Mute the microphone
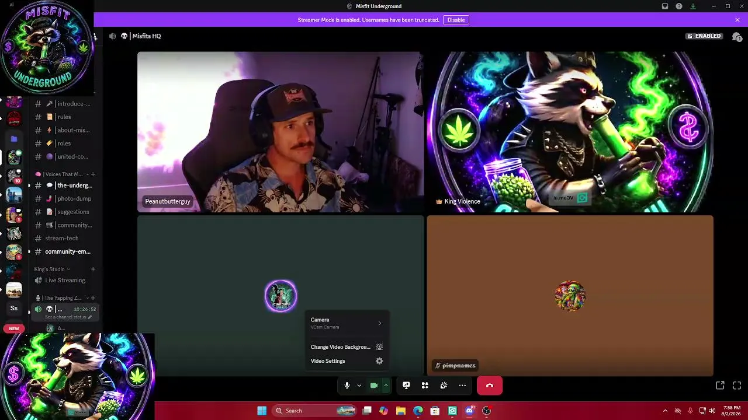The image size is (748, 420). 347,386
